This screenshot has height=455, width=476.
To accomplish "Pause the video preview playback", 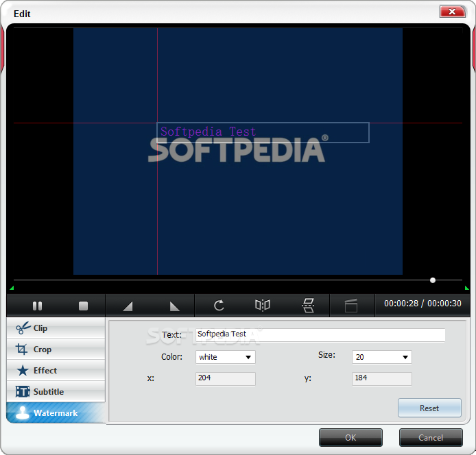I will coord(37,306).
